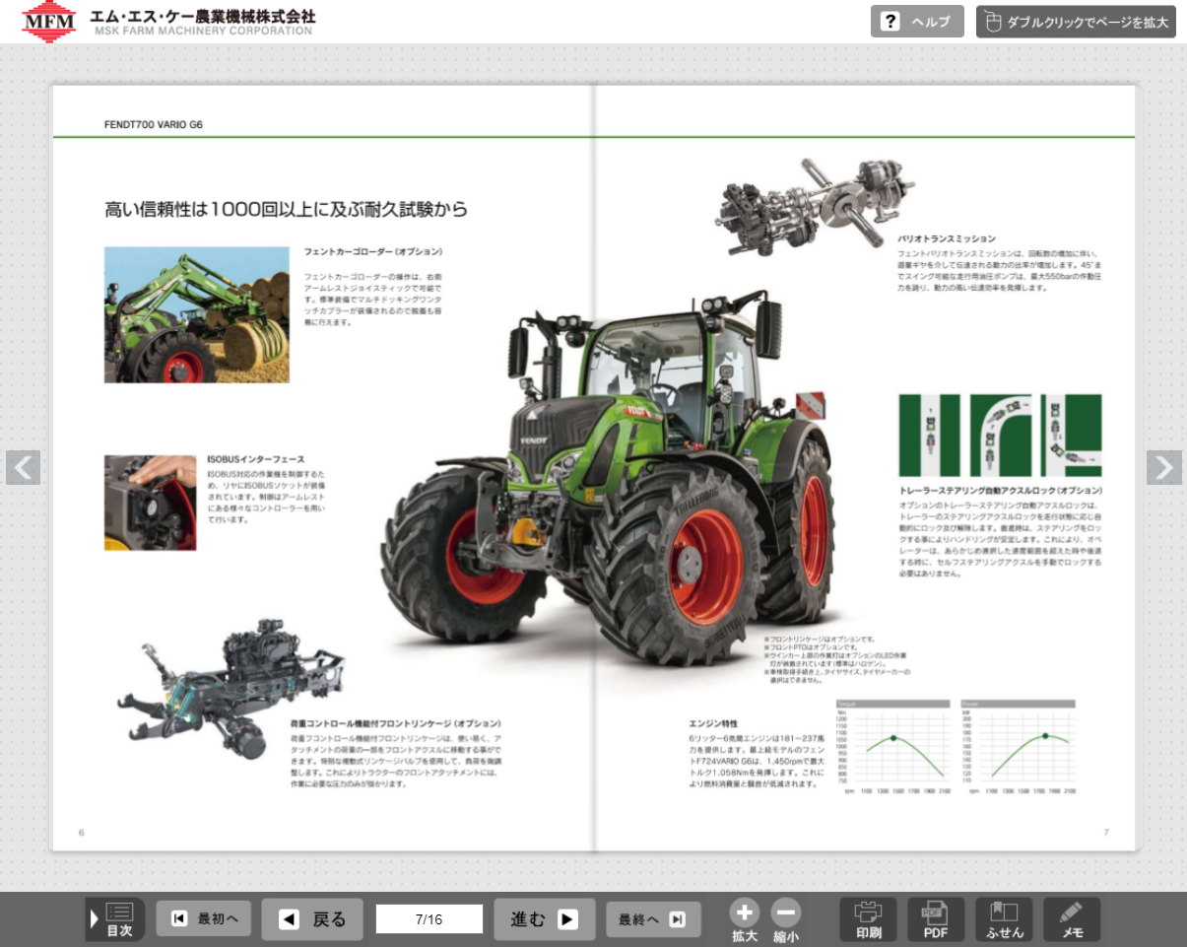Click the フェントカーゴローダー(オプション) heading

tap(373, 252)
